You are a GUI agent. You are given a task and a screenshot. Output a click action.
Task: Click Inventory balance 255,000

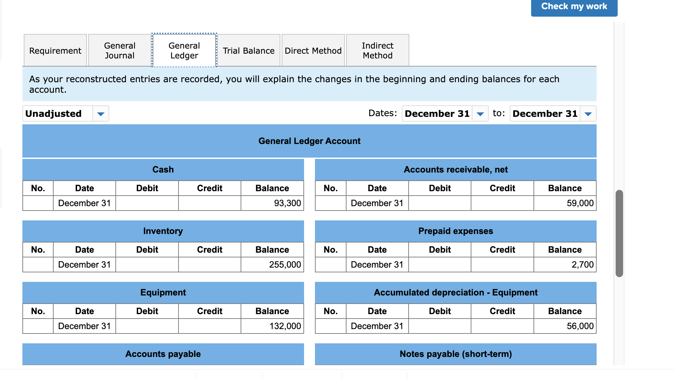click(272, 265)
